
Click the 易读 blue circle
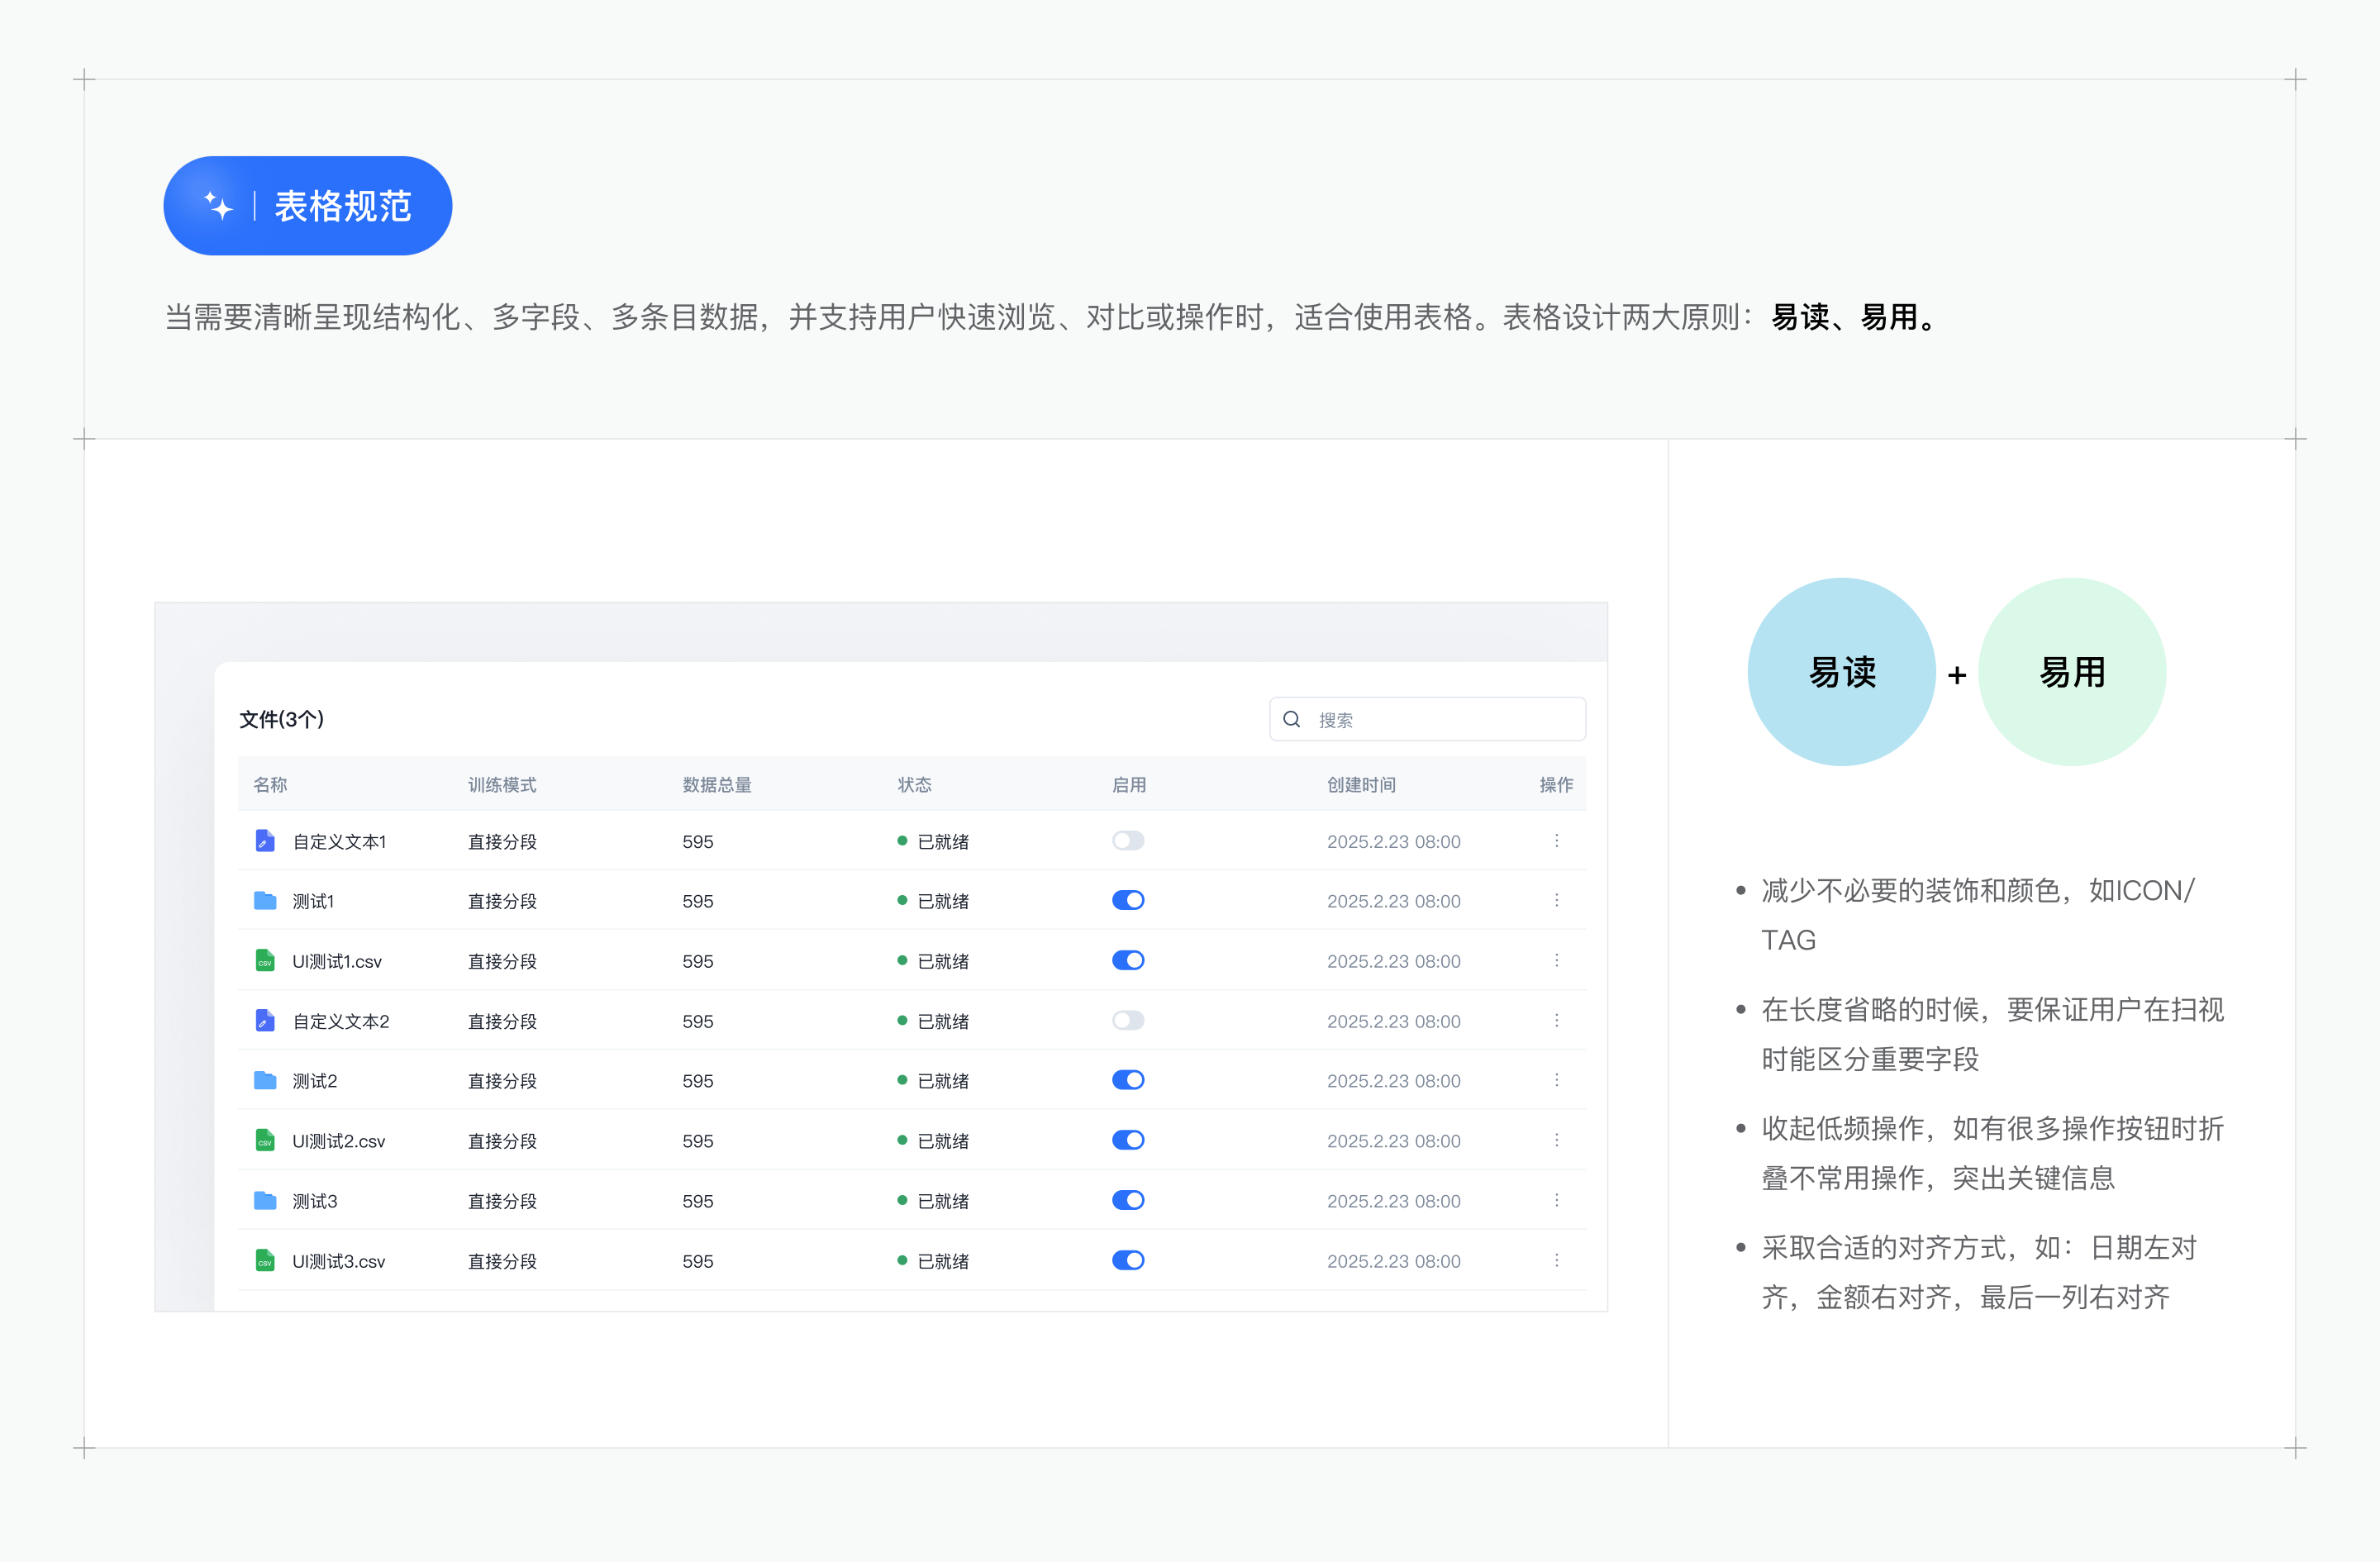(x=1842, y=672)
